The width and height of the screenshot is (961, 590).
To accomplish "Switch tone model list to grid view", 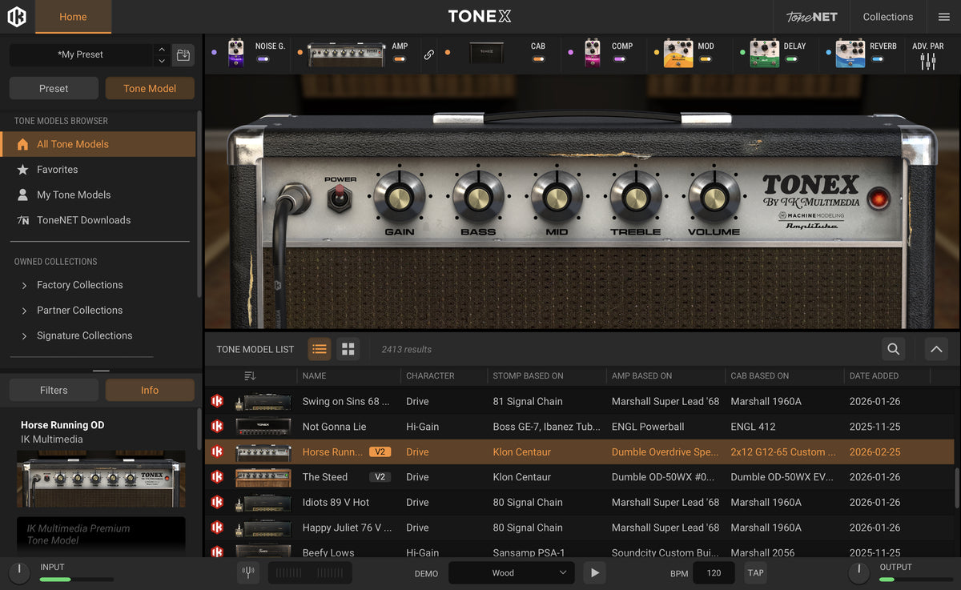I will (348, 349).
